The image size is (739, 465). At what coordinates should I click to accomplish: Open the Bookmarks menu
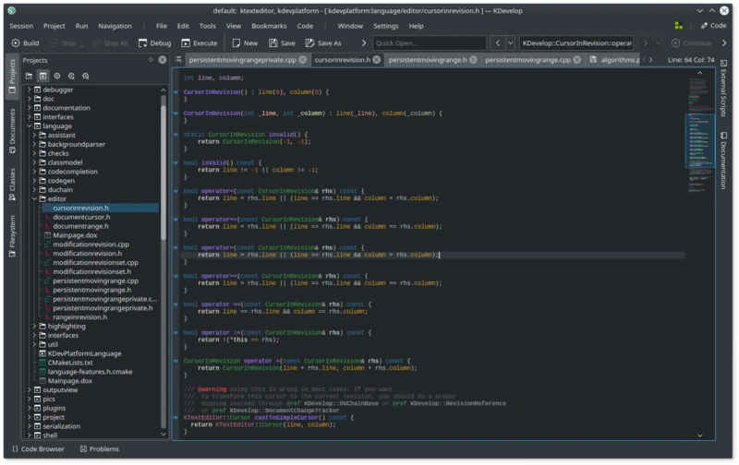pyautogui.click(x=268, y=26)
